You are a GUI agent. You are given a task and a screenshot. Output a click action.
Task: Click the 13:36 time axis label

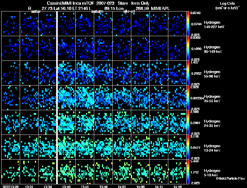coord(48,186)
